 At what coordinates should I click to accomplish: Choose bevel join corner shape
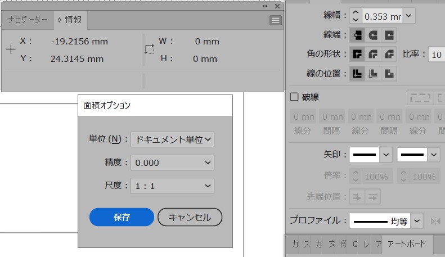389,54
